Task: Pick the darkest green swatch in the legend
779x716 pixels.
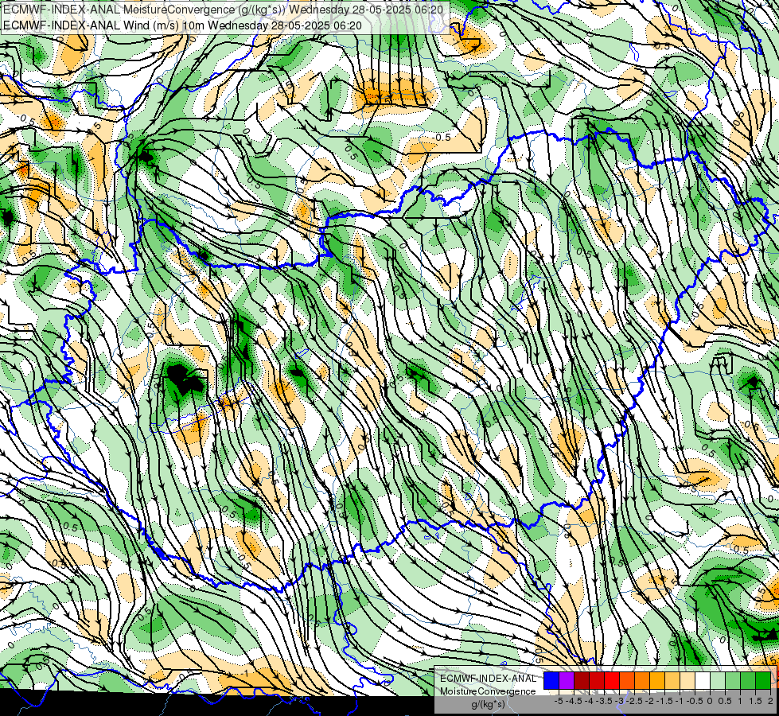Action: 763,681
